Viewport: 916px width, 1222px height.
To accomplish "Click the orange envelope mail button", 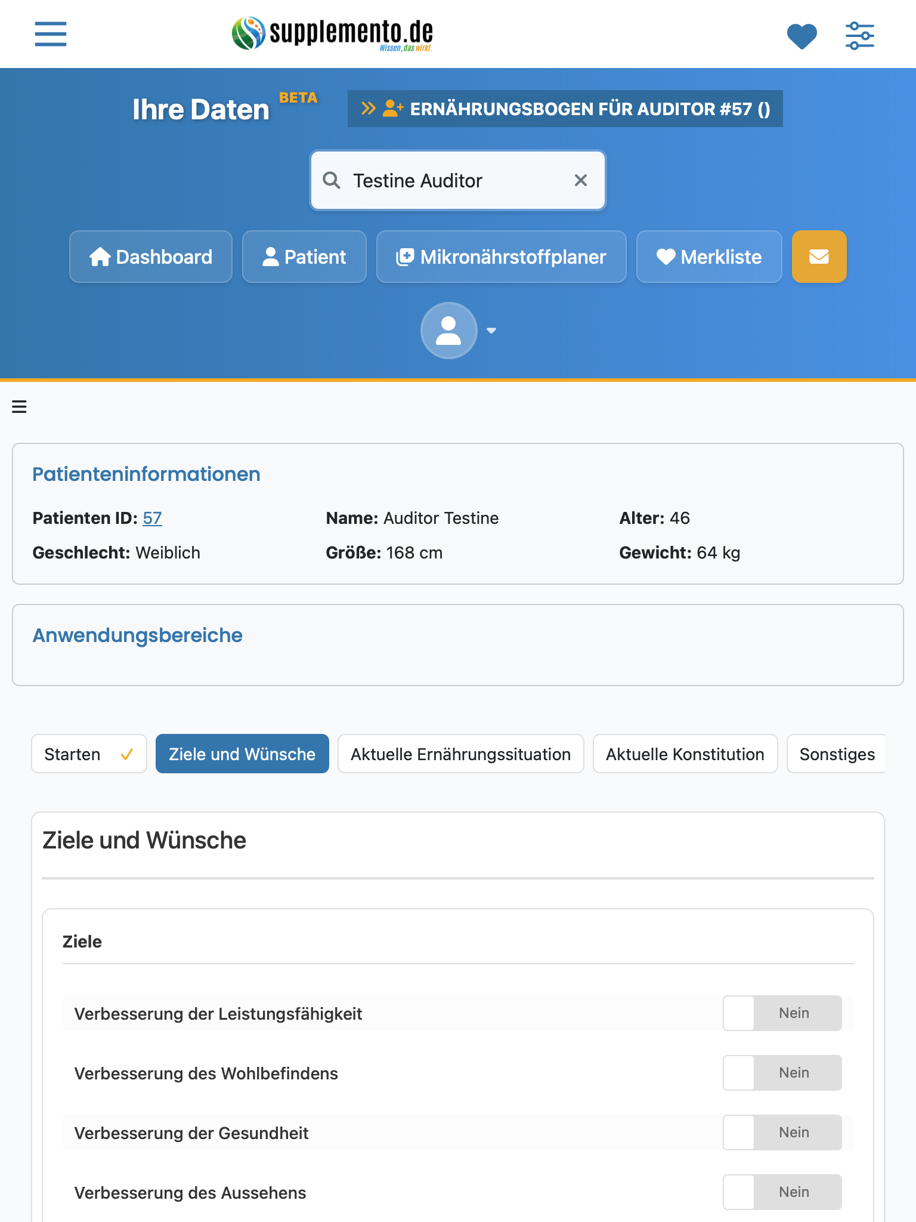I will point(819,257).
